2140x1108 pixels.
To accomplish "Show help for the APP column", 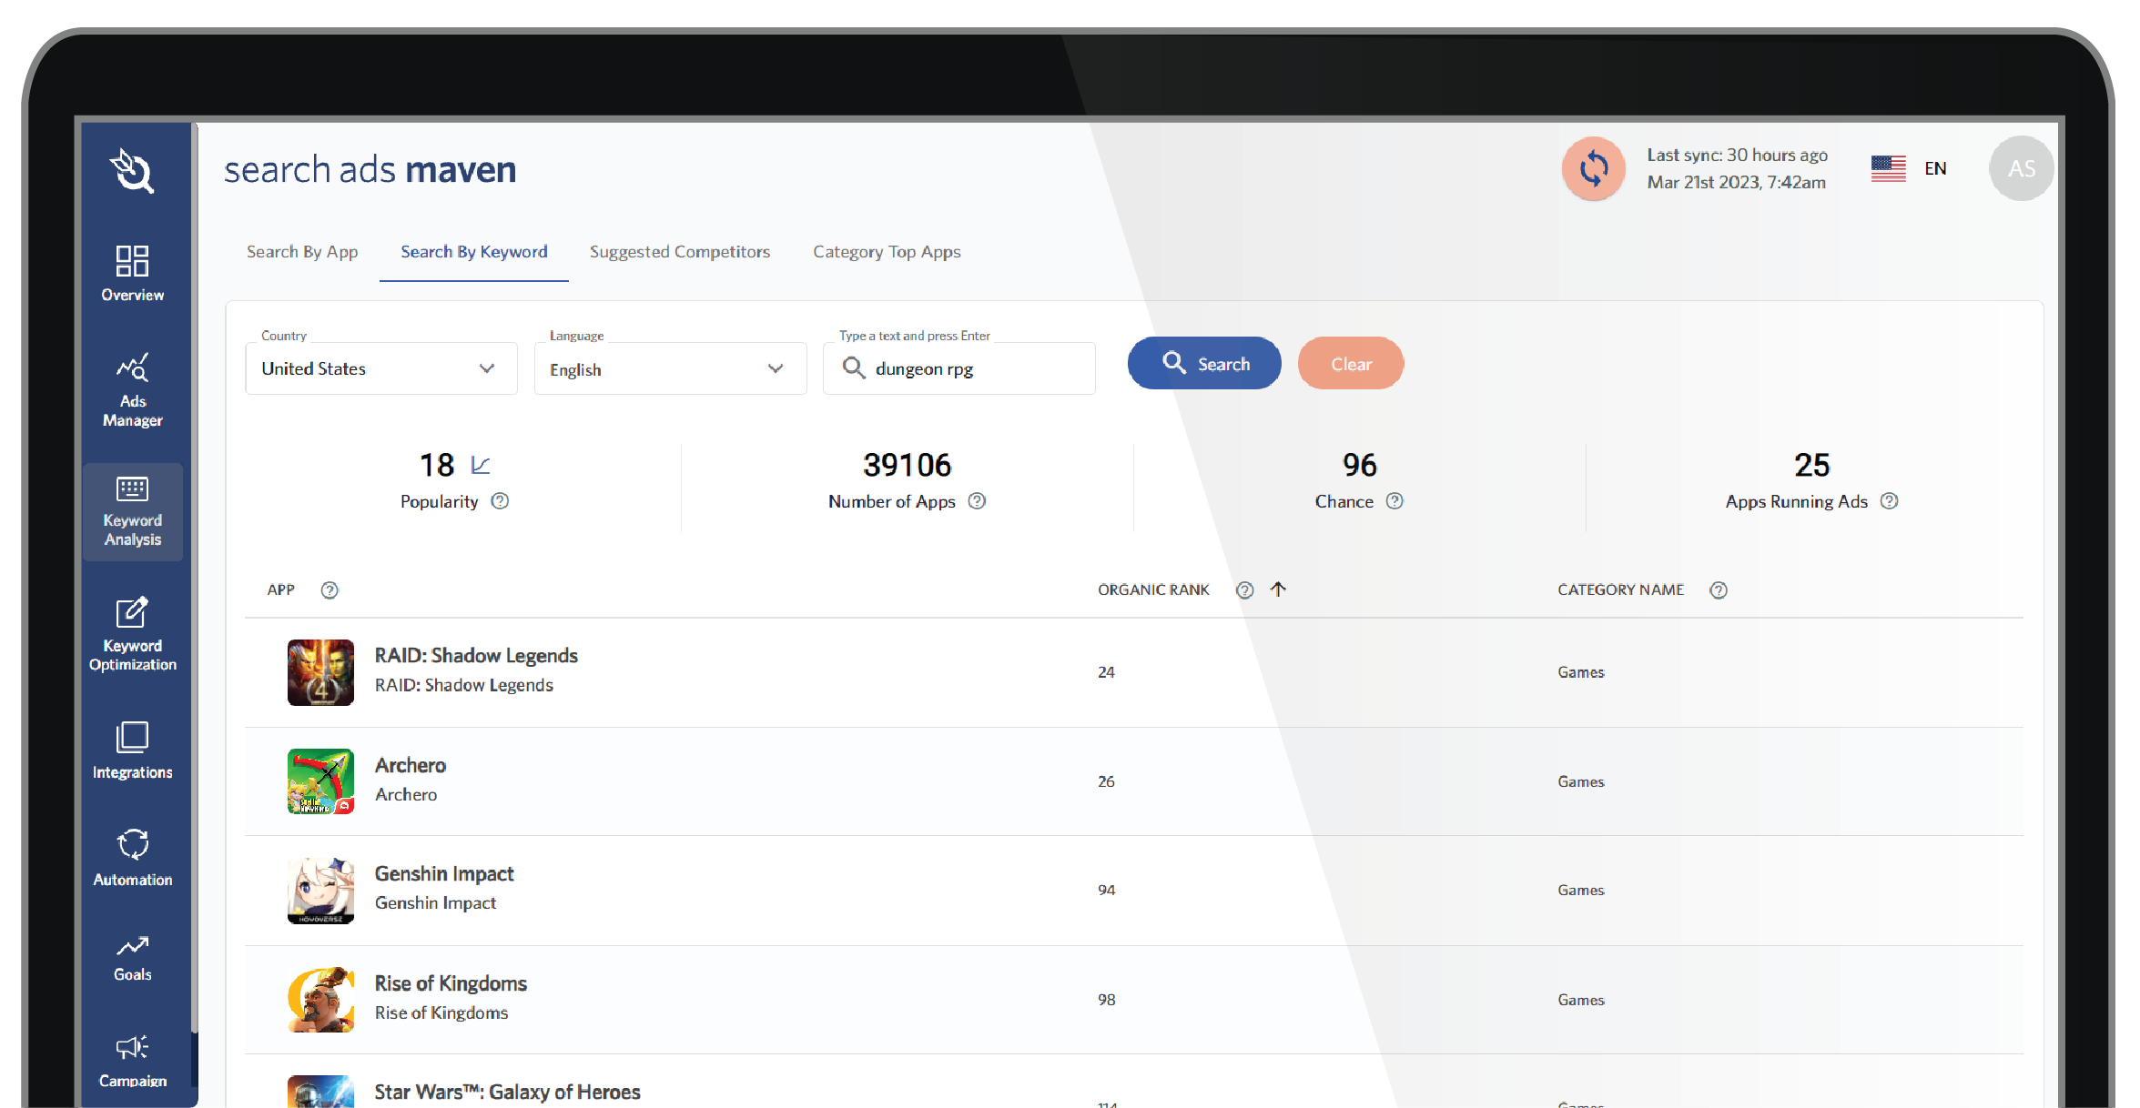I will click(x=330, y=590).
